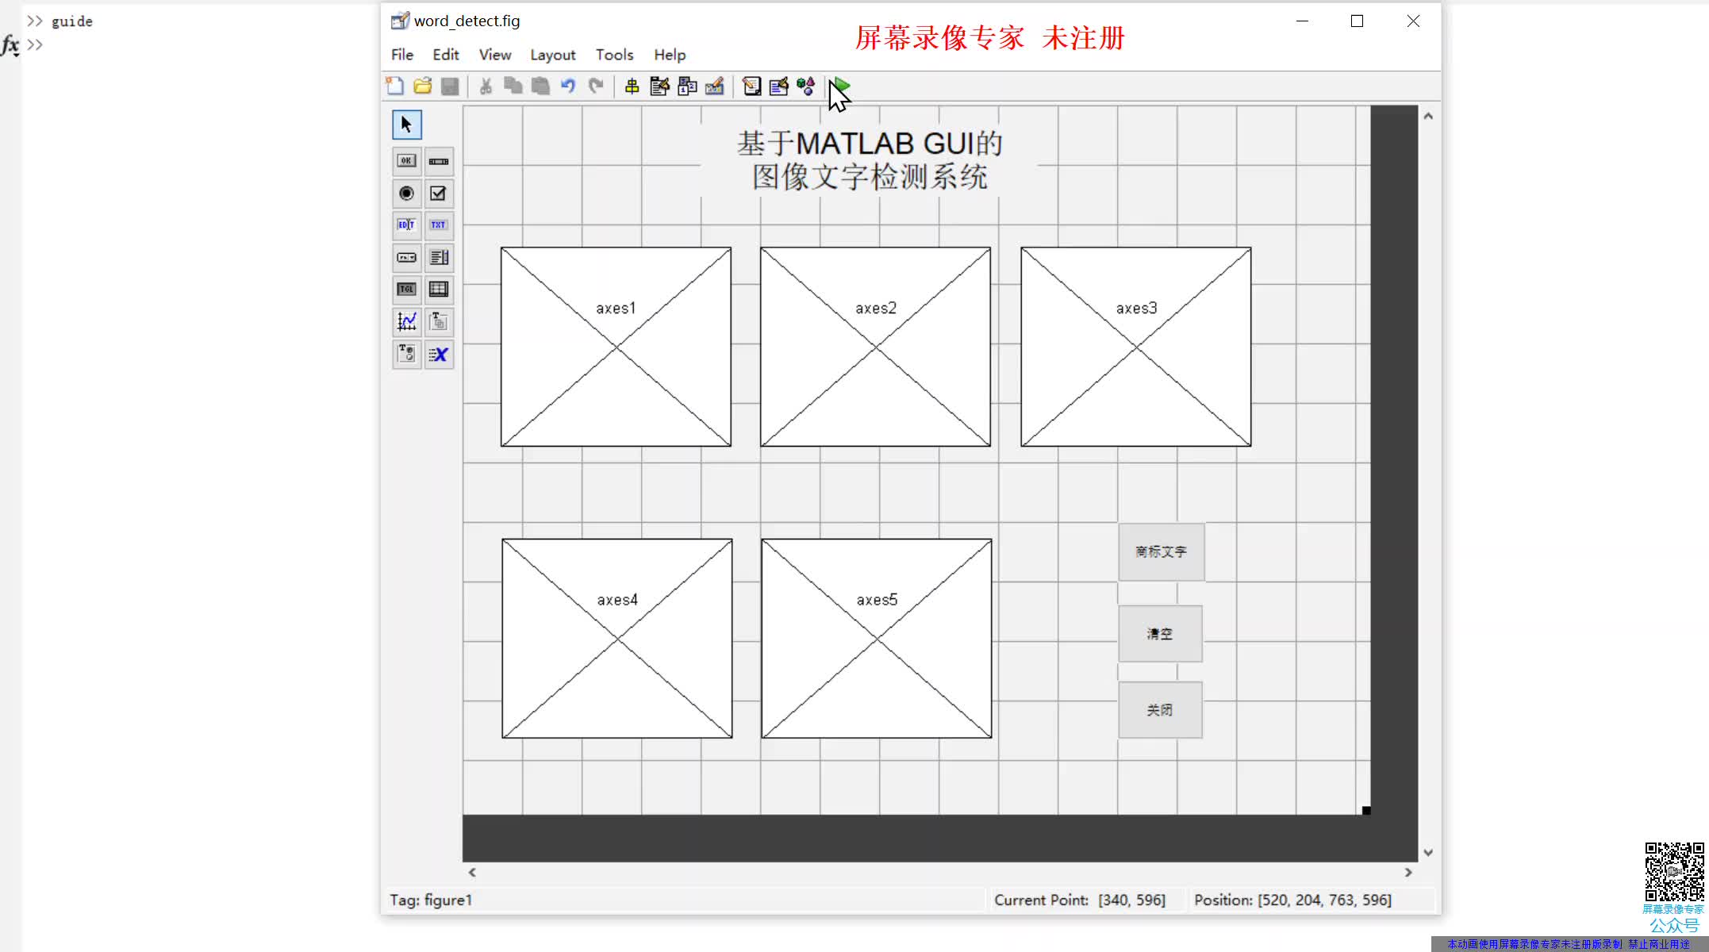Open the Tools menu
The width and height of the screenshot is (1709, 952).
(614, 54)
